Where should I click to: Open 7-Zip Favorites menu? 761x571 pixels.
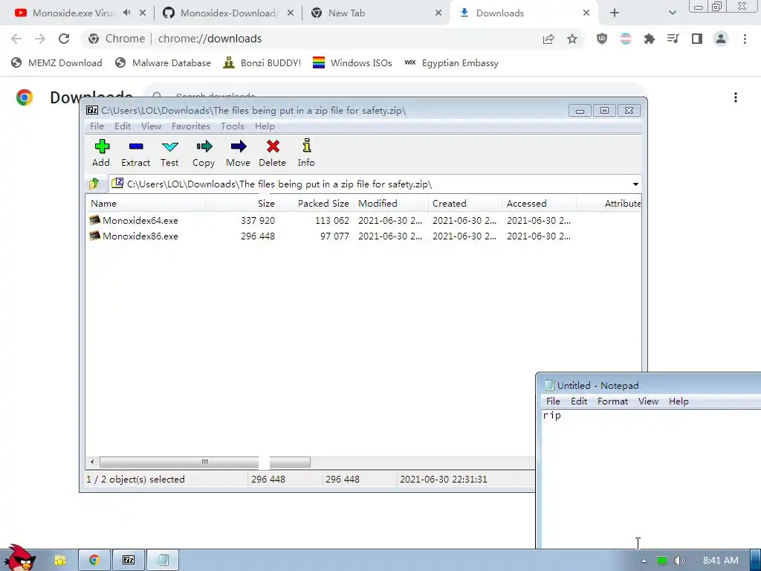pyautogui.click(x=191, y=126)
